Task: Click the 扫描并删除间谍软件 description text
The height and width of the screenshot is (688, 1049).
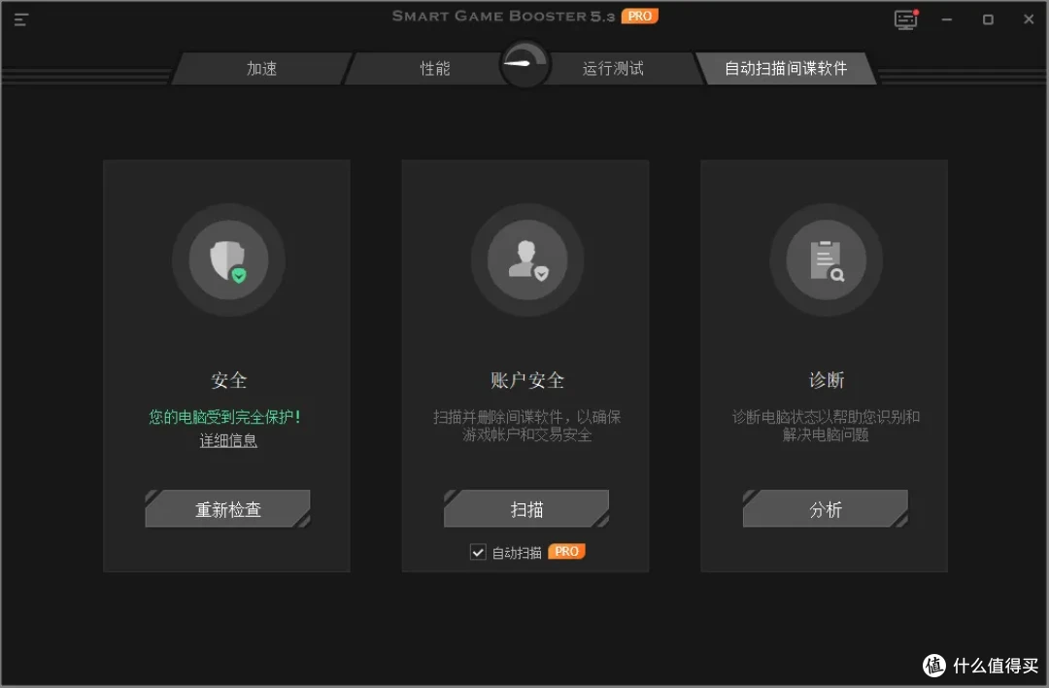Action: pos(527,426)
